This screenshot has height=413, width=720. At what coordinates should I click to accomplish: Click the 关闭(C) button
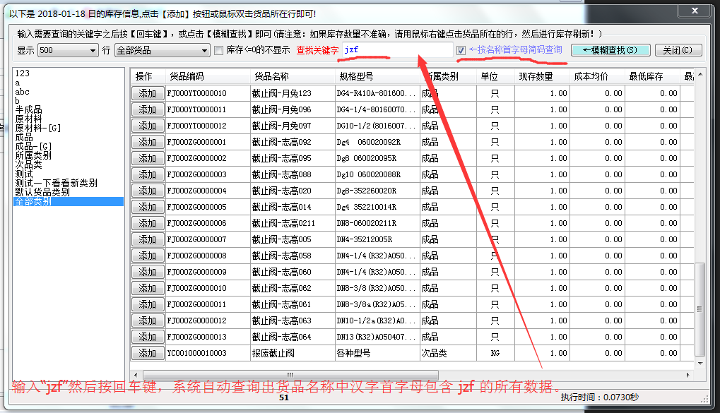(x=678, y=50)
